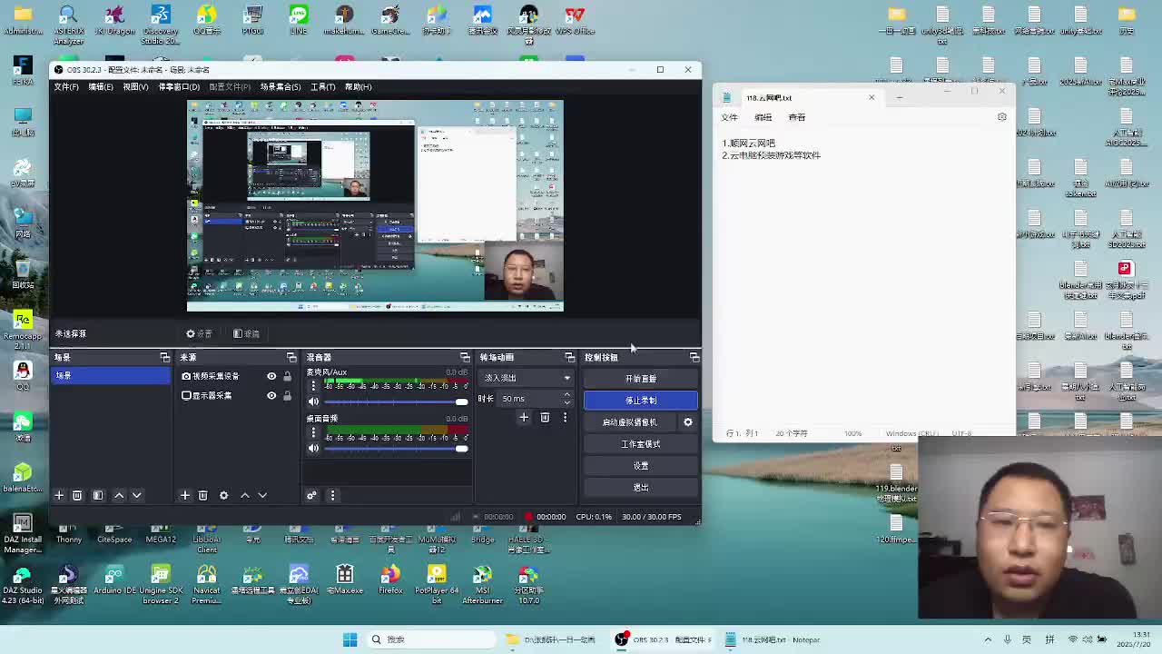
Task: Click the 开始直播 button
Action: (x=640, y=379)
